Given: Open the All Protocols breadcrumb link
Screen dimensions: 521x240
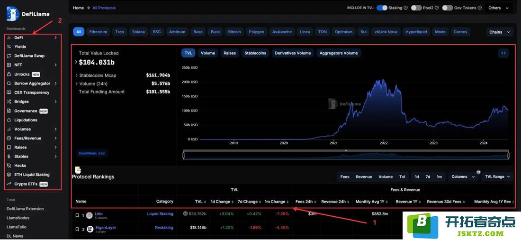Looking at the screenshot, I should 104,8.
